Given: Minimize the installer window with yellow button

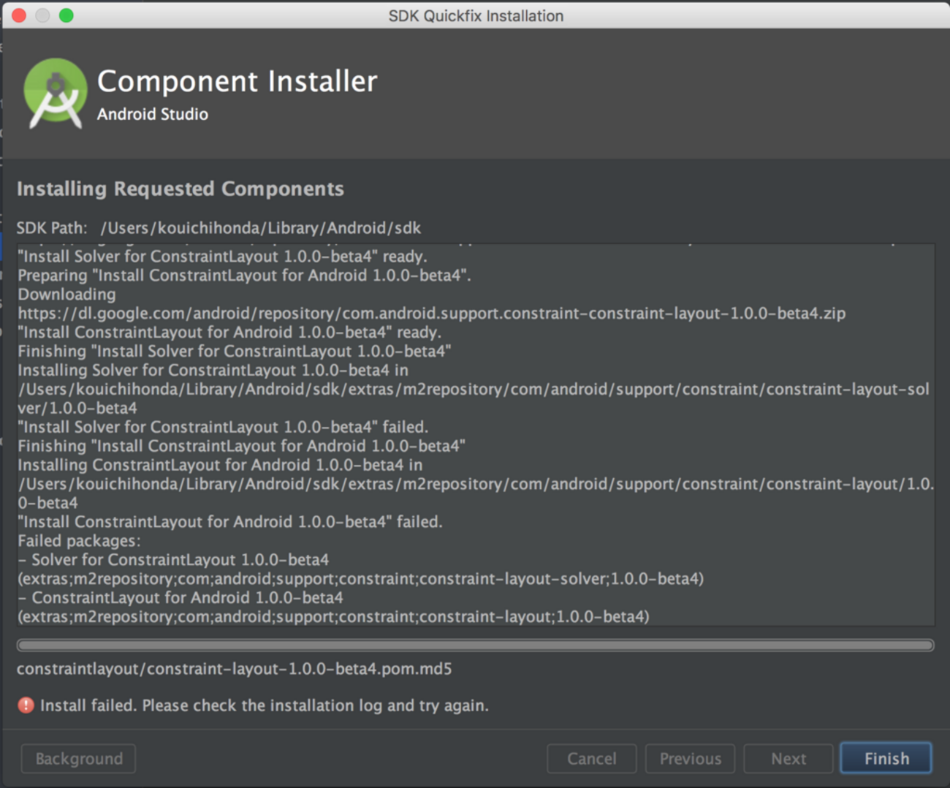Looking at the screenshot, I should [x=43, y=15].
